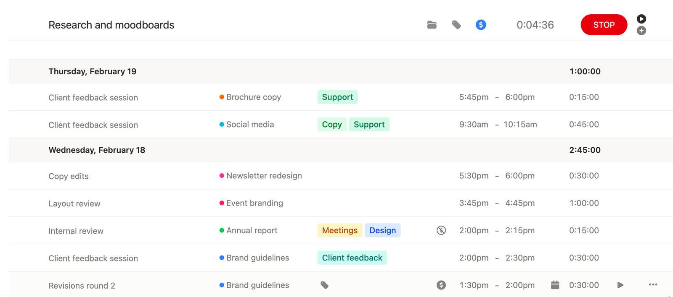
Task: Open Meetings tag on Internal review
Action: (339, 230)
